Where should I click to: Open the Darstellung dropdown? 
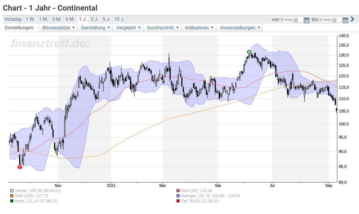[95, 28]
